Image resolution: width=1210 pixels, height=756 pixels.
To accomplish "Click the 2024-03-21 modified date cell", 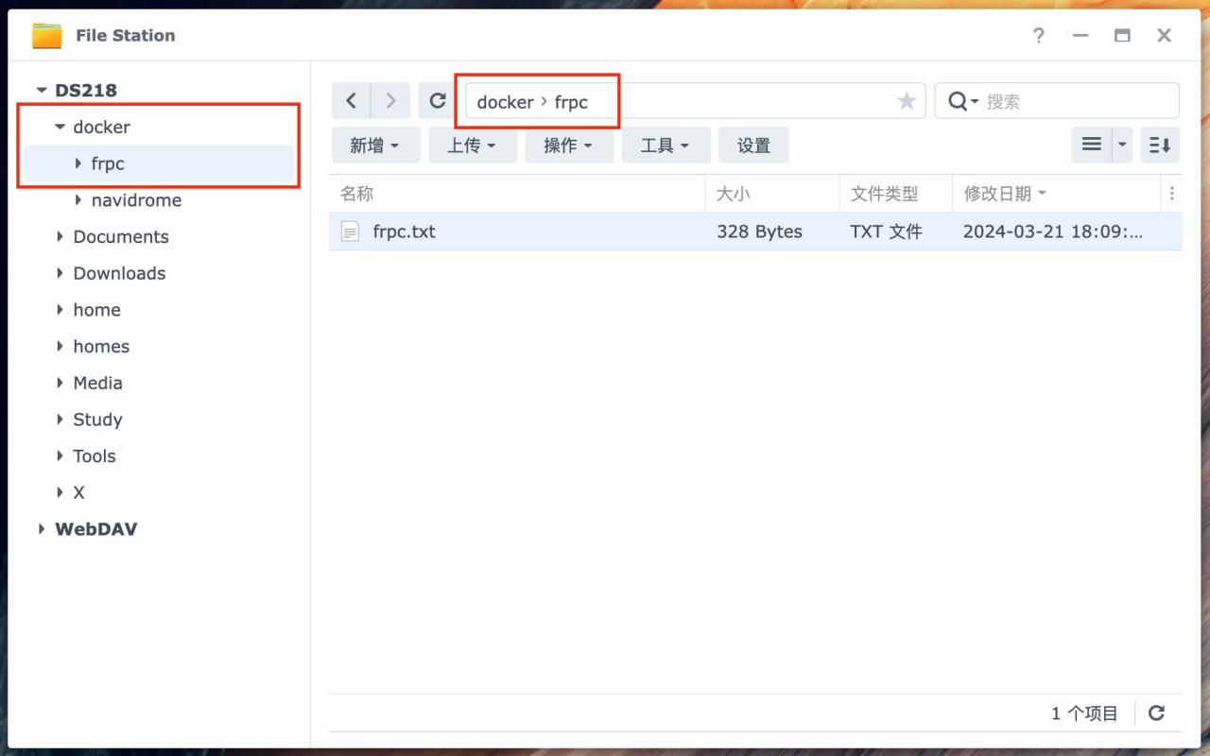I will (x=1053, y=232).
